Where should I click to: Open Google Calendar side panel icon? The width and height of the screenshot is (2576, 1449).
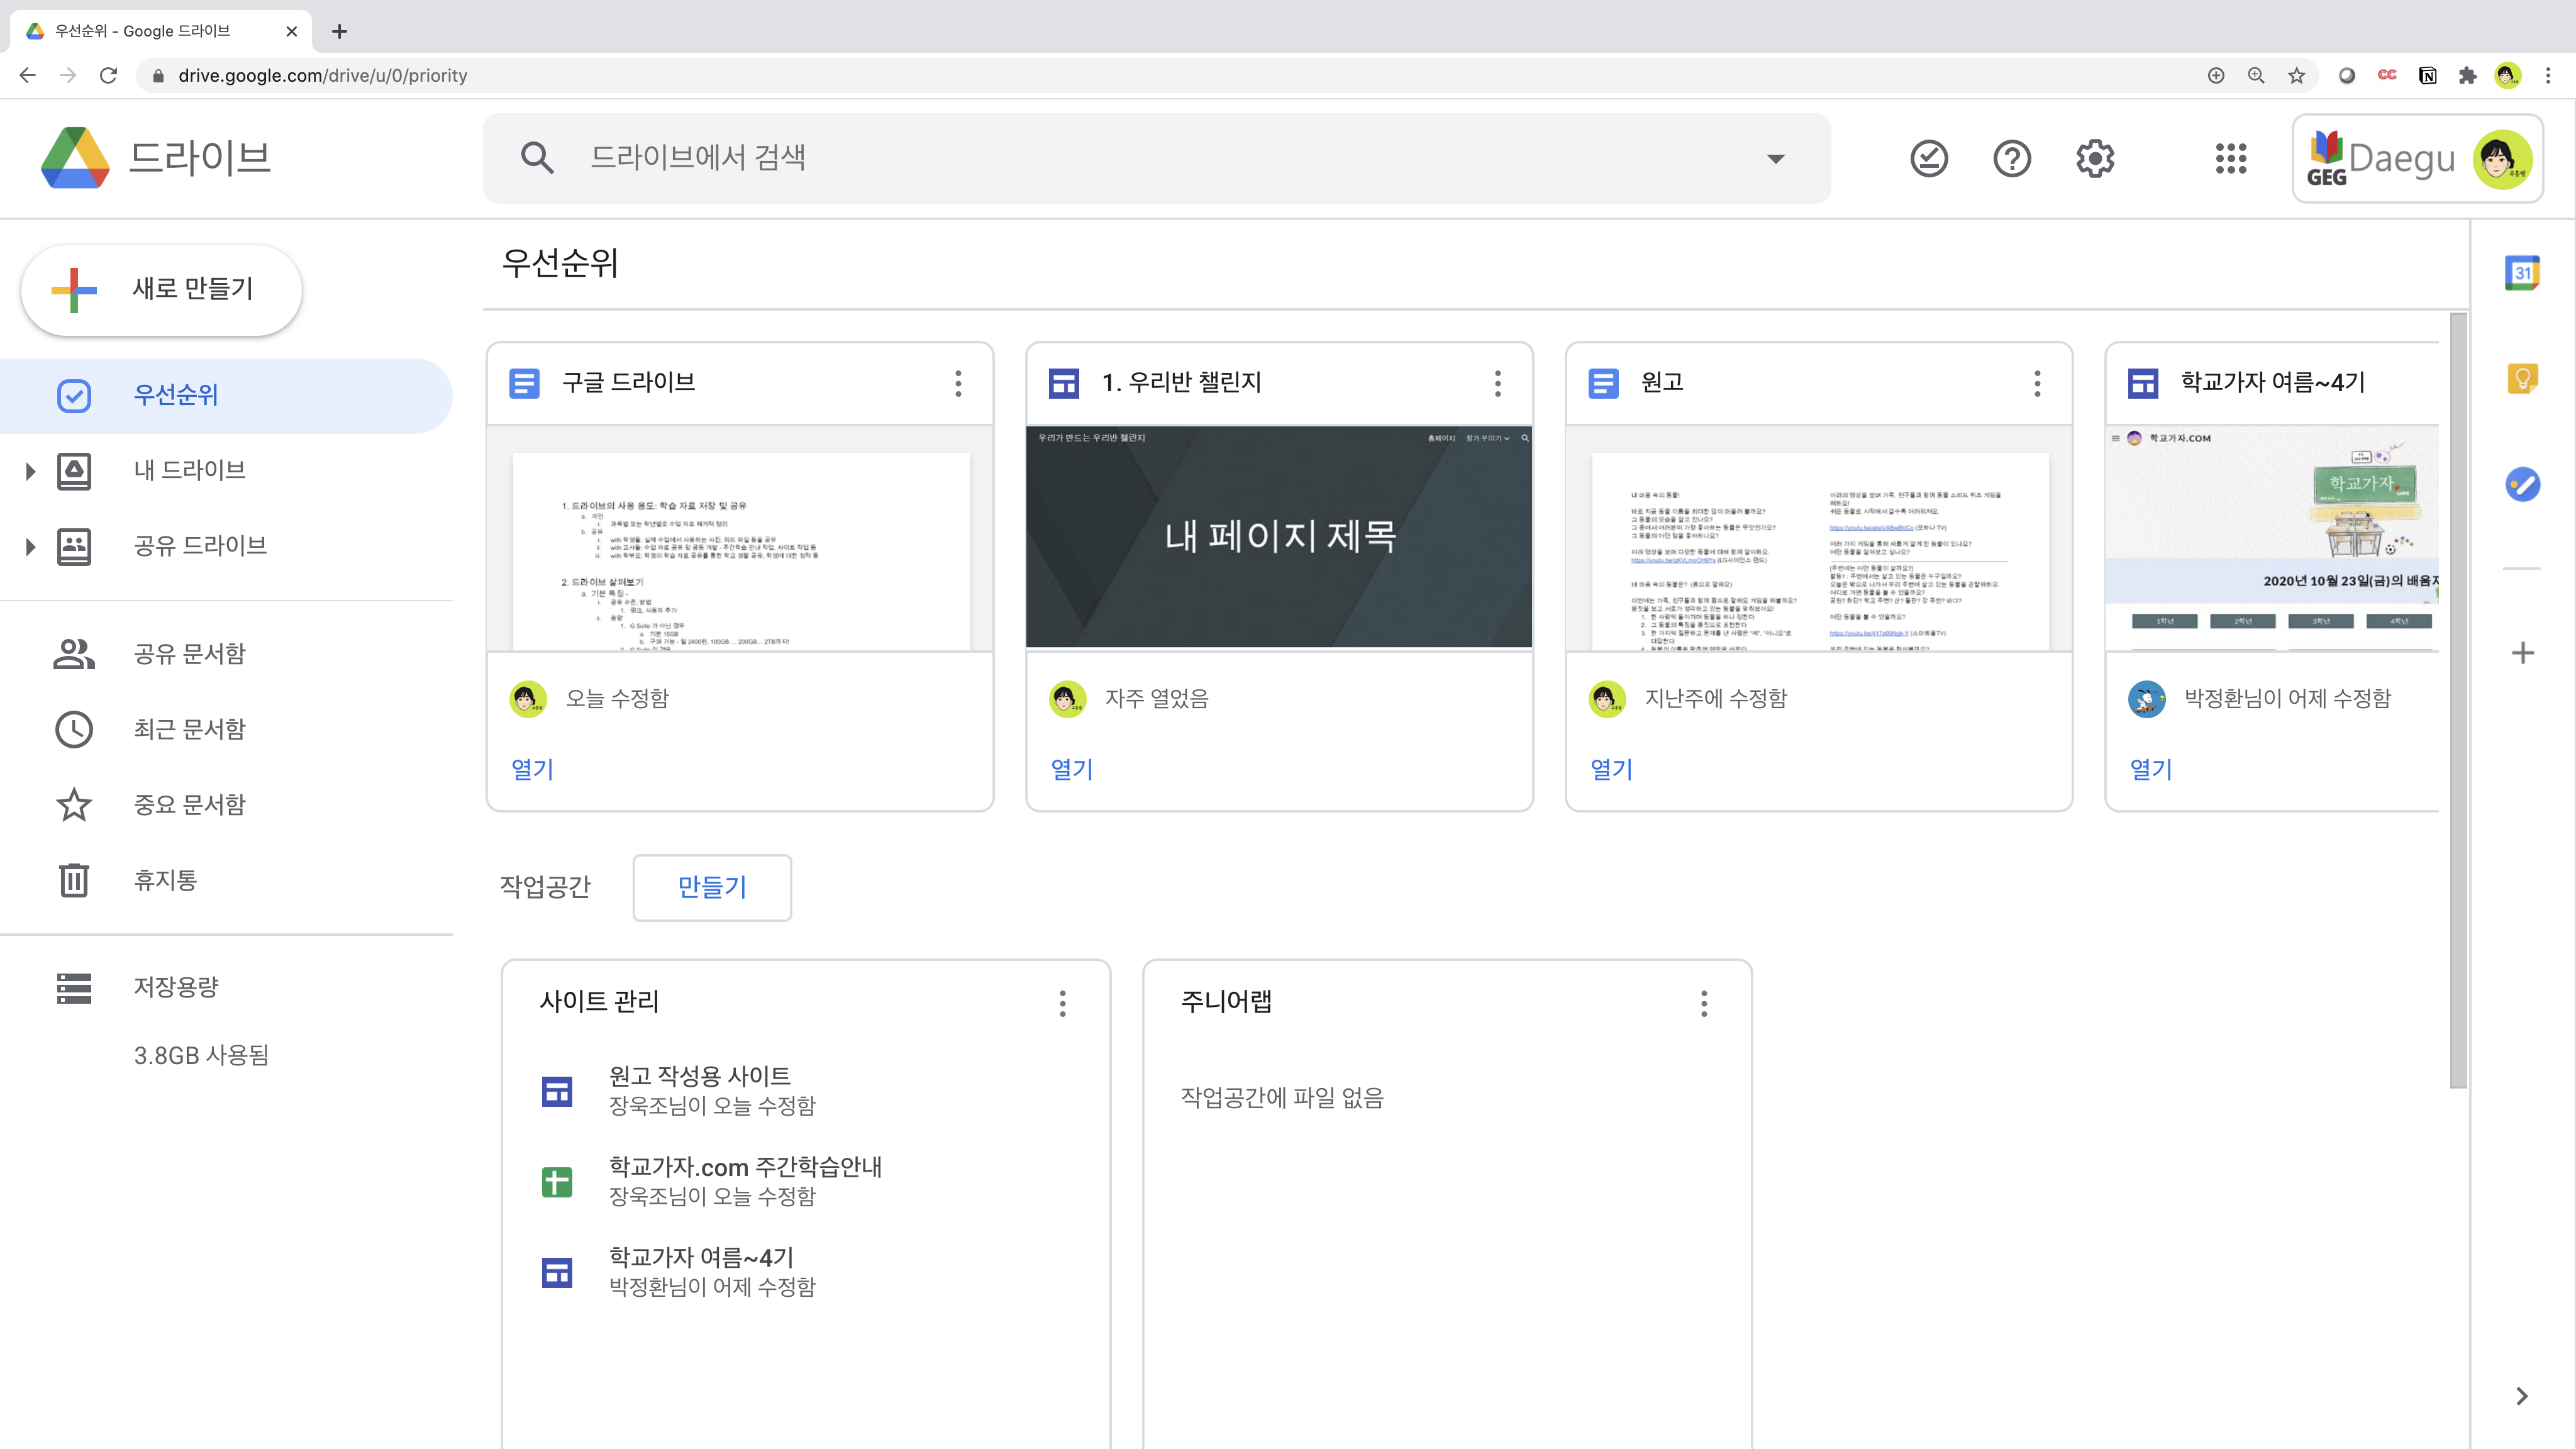pos(2522,273)
